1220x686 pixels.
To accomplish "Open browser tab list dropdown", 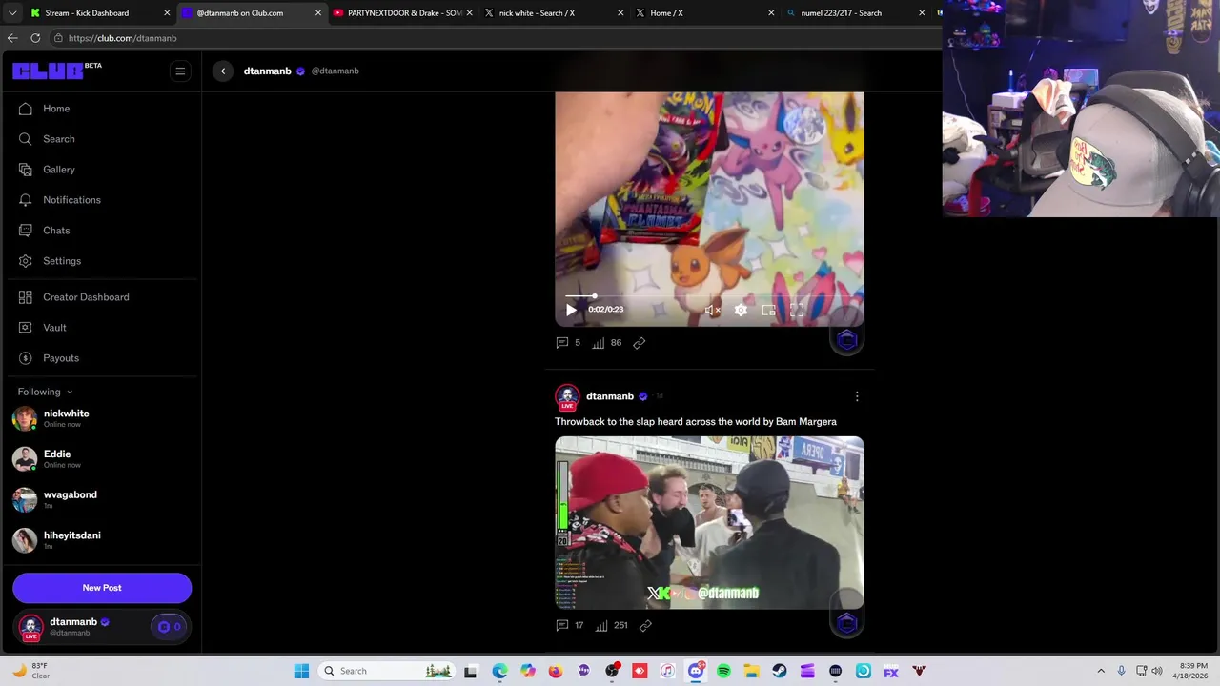I will (x=12, y=13).
